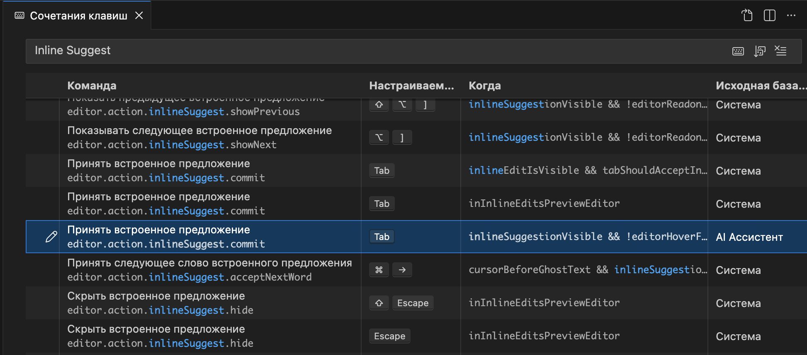Click the Tab keybinding in the selected row
The width and height of the screenshot is (807, 355).
coord(382,237)
